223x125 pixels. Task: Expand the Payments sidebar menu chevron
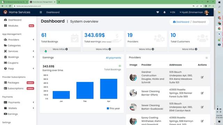click(33, 102)
